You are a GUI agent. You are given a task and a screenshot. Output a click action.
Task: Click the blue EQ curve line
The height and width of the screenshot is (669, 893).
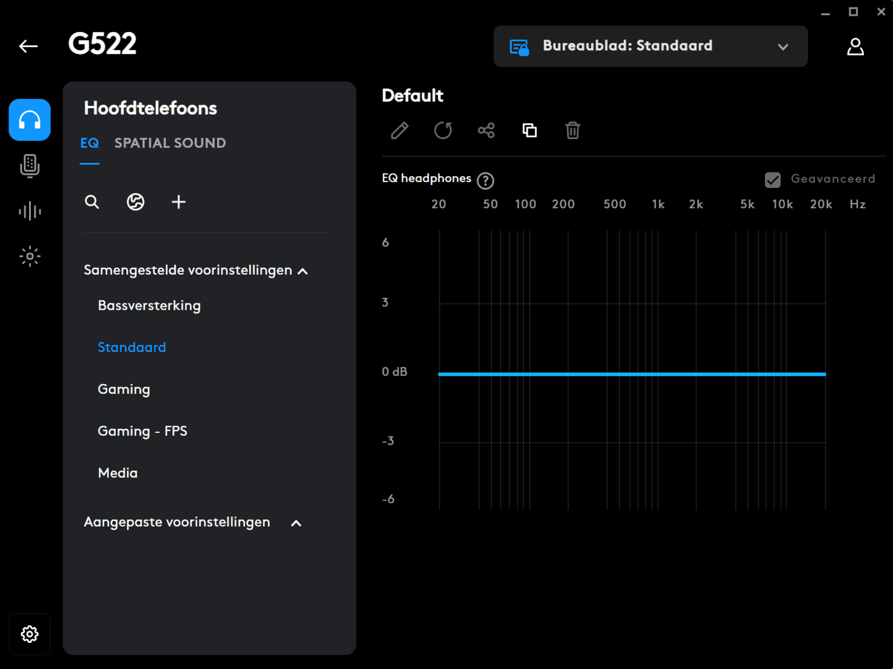[632, 374]
